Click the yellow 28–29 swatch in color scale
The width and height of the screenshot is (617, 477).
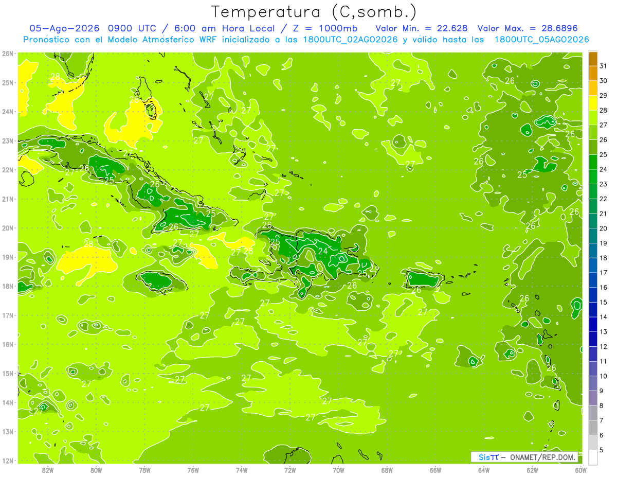click(x=593, y=103)
